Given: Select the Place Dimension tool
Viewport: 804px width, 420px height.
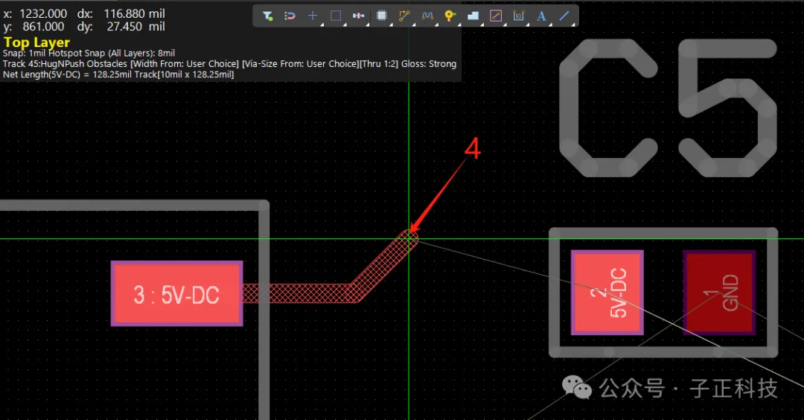Looking at the screenshot, I should (518, 16).
